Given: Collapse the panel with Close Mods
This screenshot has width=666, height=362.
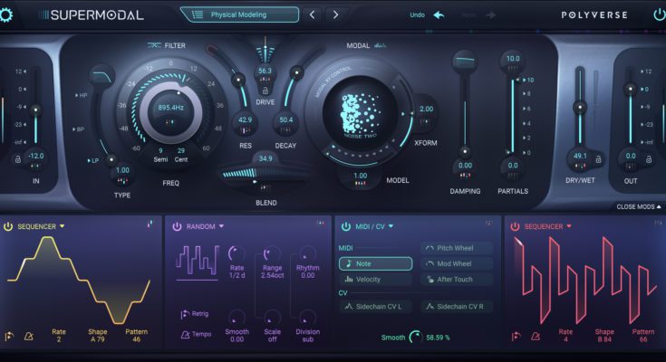Looking at the screenshot, I should tap(638, 206).
